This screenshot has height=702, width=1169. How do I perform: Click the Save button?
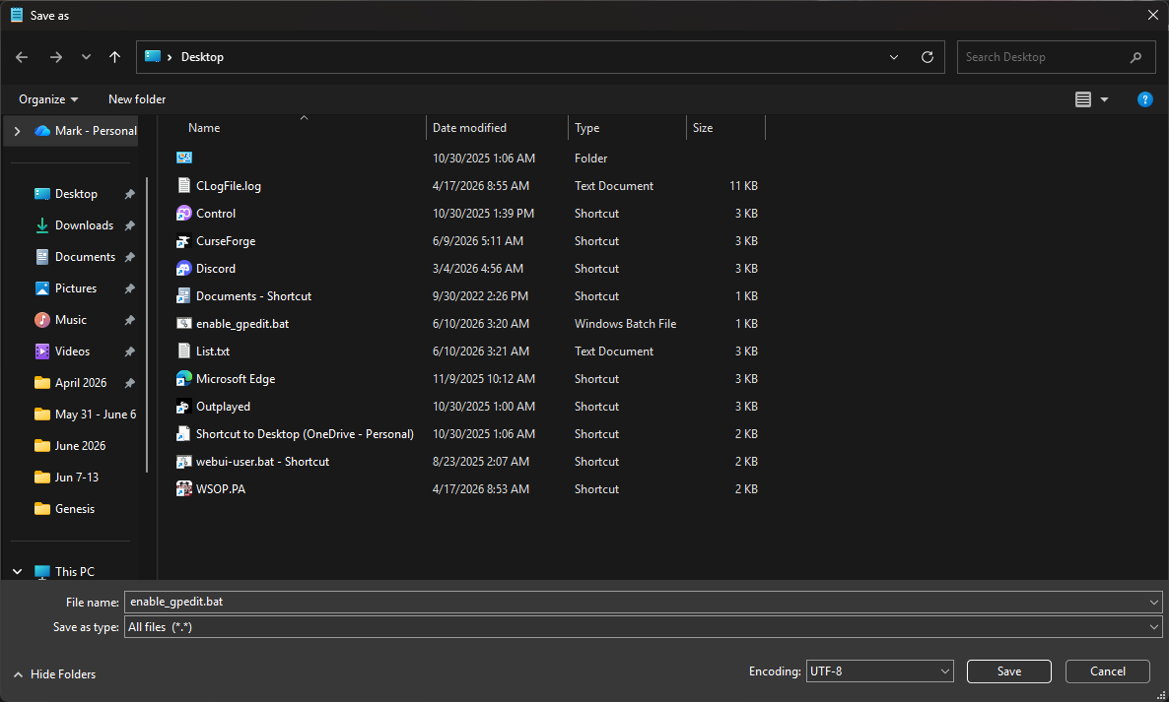tap(1008, 671)
